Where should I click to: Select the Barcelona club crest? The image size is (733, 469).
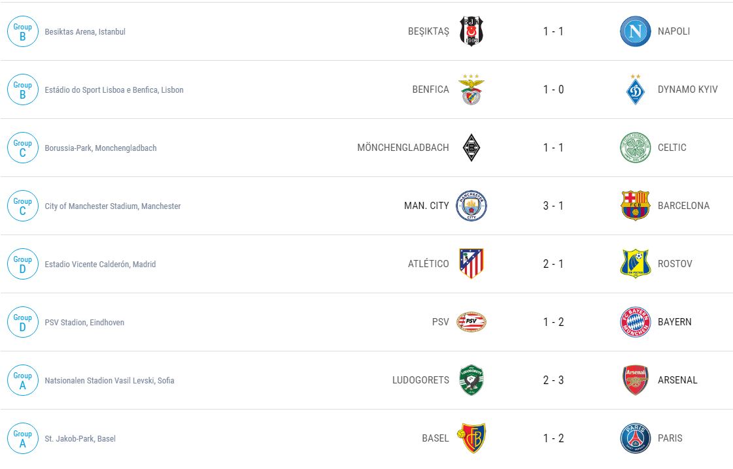point(635,206)
